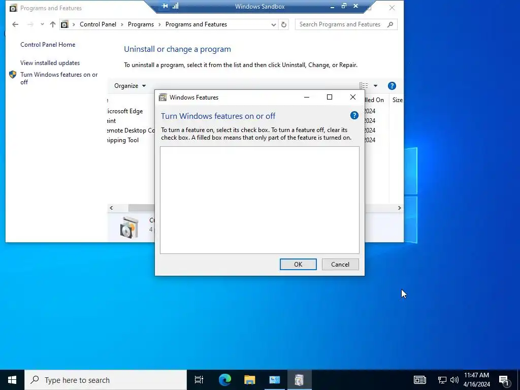Open help in Windows Features dialog

pyautogui.click(x=354, y=115)
